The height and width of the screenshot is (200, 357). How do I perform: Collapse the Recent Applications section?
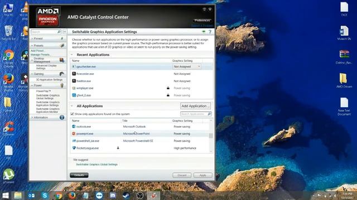pyautogui.click(x=72, y=54)
